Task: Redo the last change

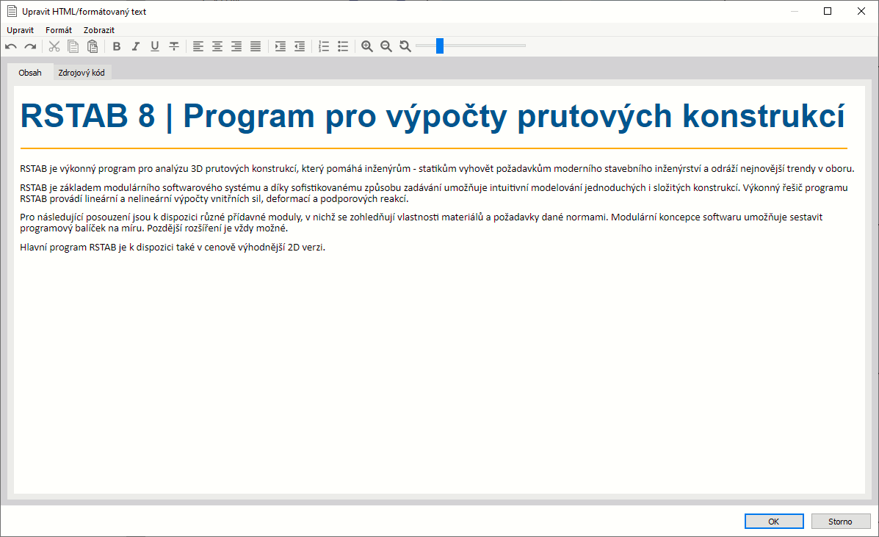Action: [x=30, y=46]
